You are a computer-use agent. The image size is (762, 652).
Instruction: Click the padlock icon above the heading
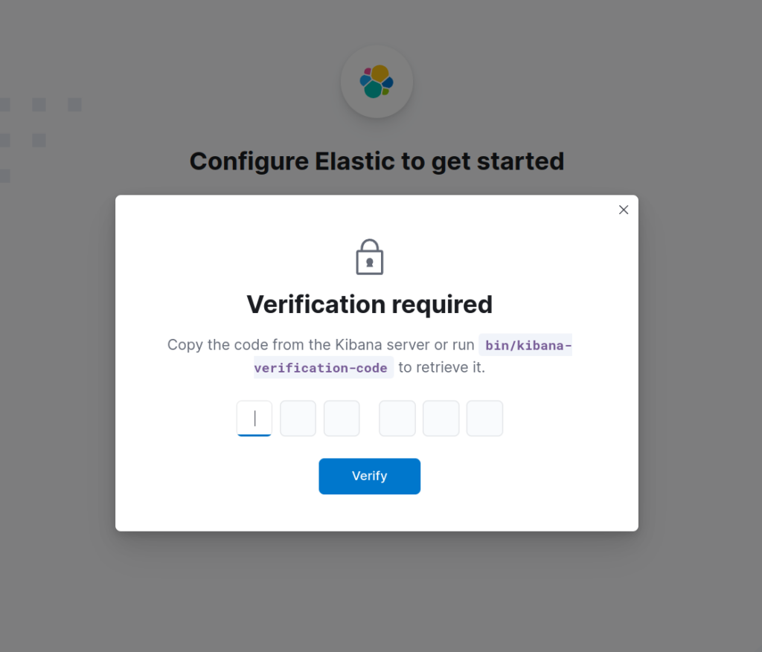[369, 256]
